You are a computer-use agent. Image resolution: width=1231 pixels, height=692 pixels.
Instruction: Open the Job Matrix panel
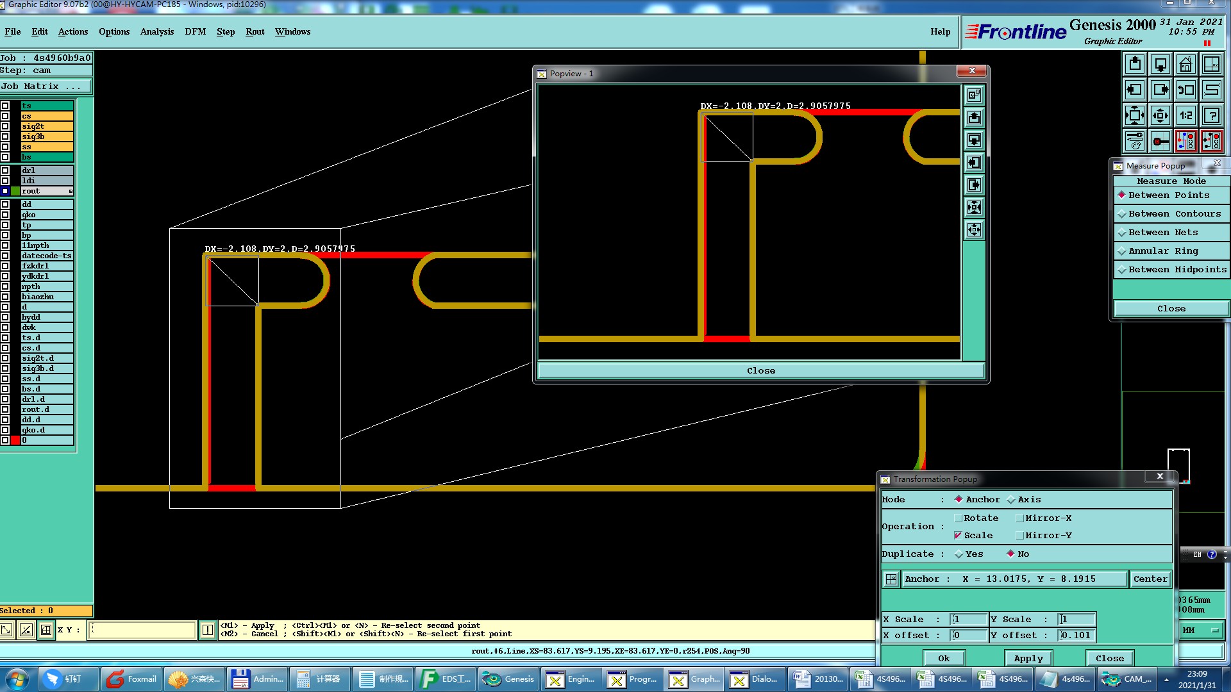45,86
